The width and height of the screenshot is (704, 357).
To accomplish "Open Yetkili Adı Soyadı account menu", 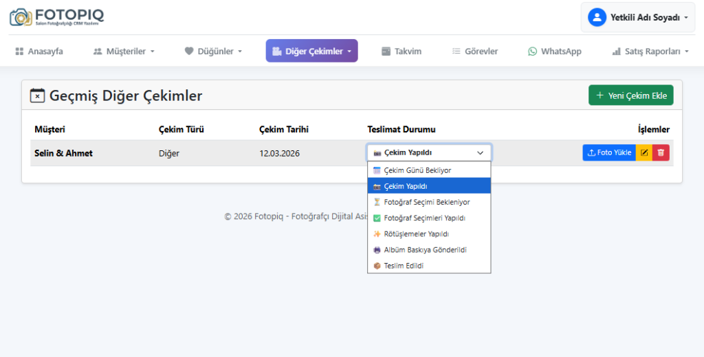I will click(638, 17).
